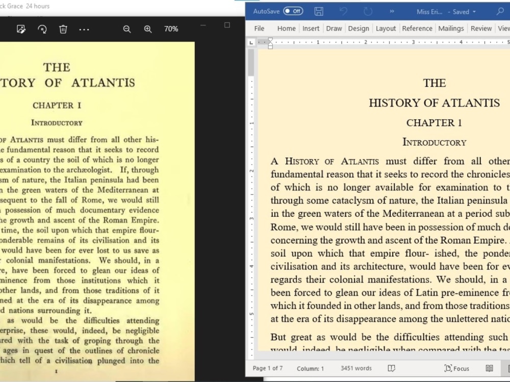Open the Review ribbon tab
510x382 pixels.
click(481, 29)
